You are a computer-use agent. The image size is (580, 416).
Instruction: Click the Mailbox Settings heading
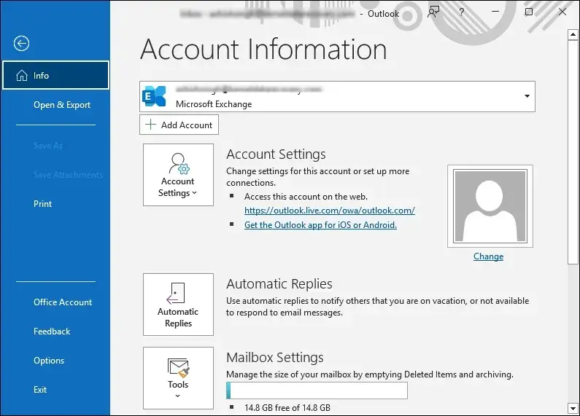pos(275,358)
